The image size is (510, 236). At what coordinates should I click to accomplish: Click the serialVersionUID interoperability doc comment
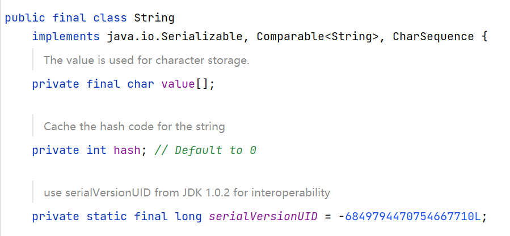(187, 192)
